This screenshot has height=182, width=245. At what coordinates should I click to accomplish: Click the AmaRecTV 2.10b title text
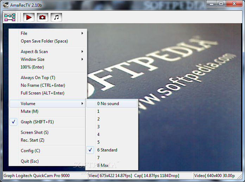tap(26, 5)
